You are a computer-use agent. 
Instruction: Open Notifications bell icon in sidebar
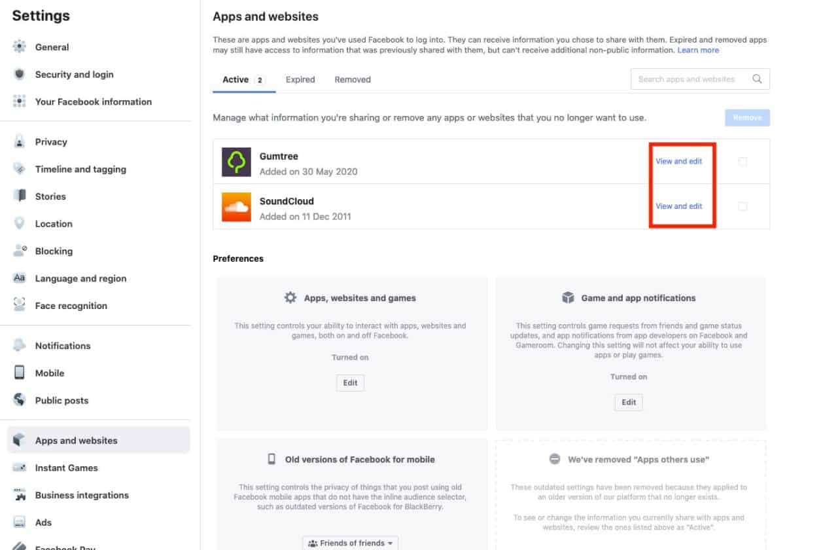20,346
